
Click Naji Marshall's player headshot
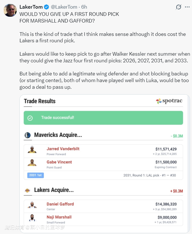pos(32,218)
